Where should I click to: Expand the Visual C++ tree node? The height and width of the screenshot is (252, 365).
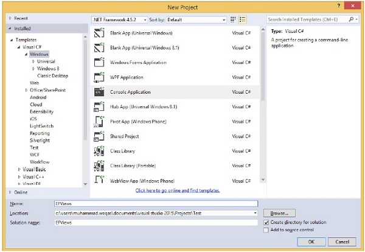tap(19, 177)
